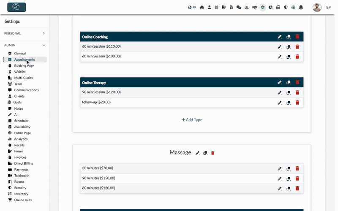
Task: Delete the follow-up ($20.00) type
Action: coord(297,103)
